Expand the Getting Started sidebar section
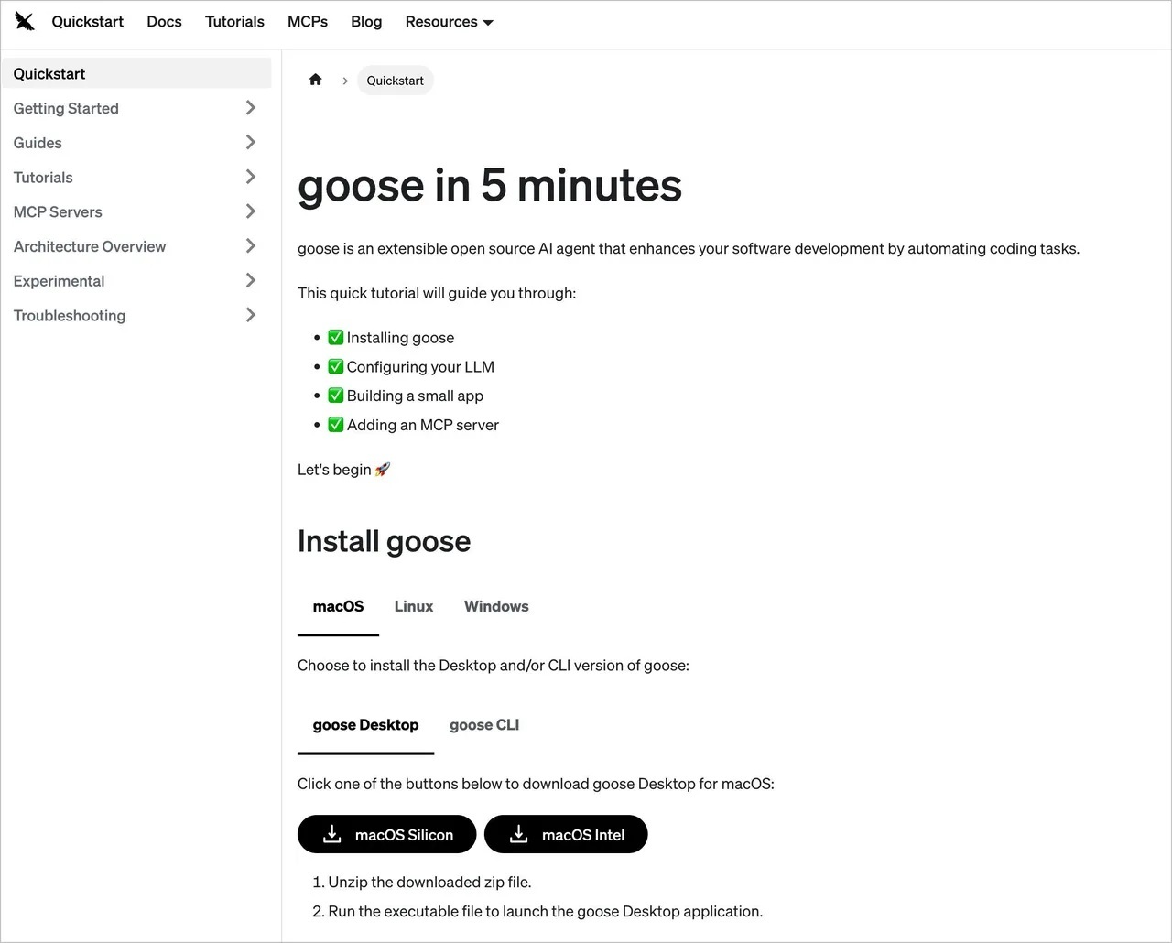Screen dimensions: 1172x943 pyautogui.click(x=250, y=108)
